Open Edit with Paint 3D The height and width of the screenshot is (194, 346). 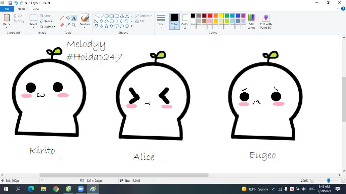point(266,21)
